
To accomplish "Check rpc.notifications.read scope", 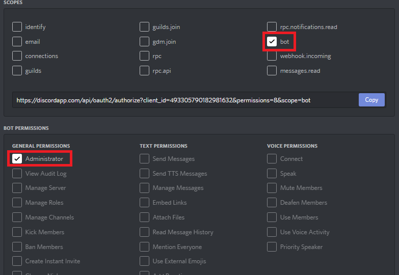I will tap(272, 26).
